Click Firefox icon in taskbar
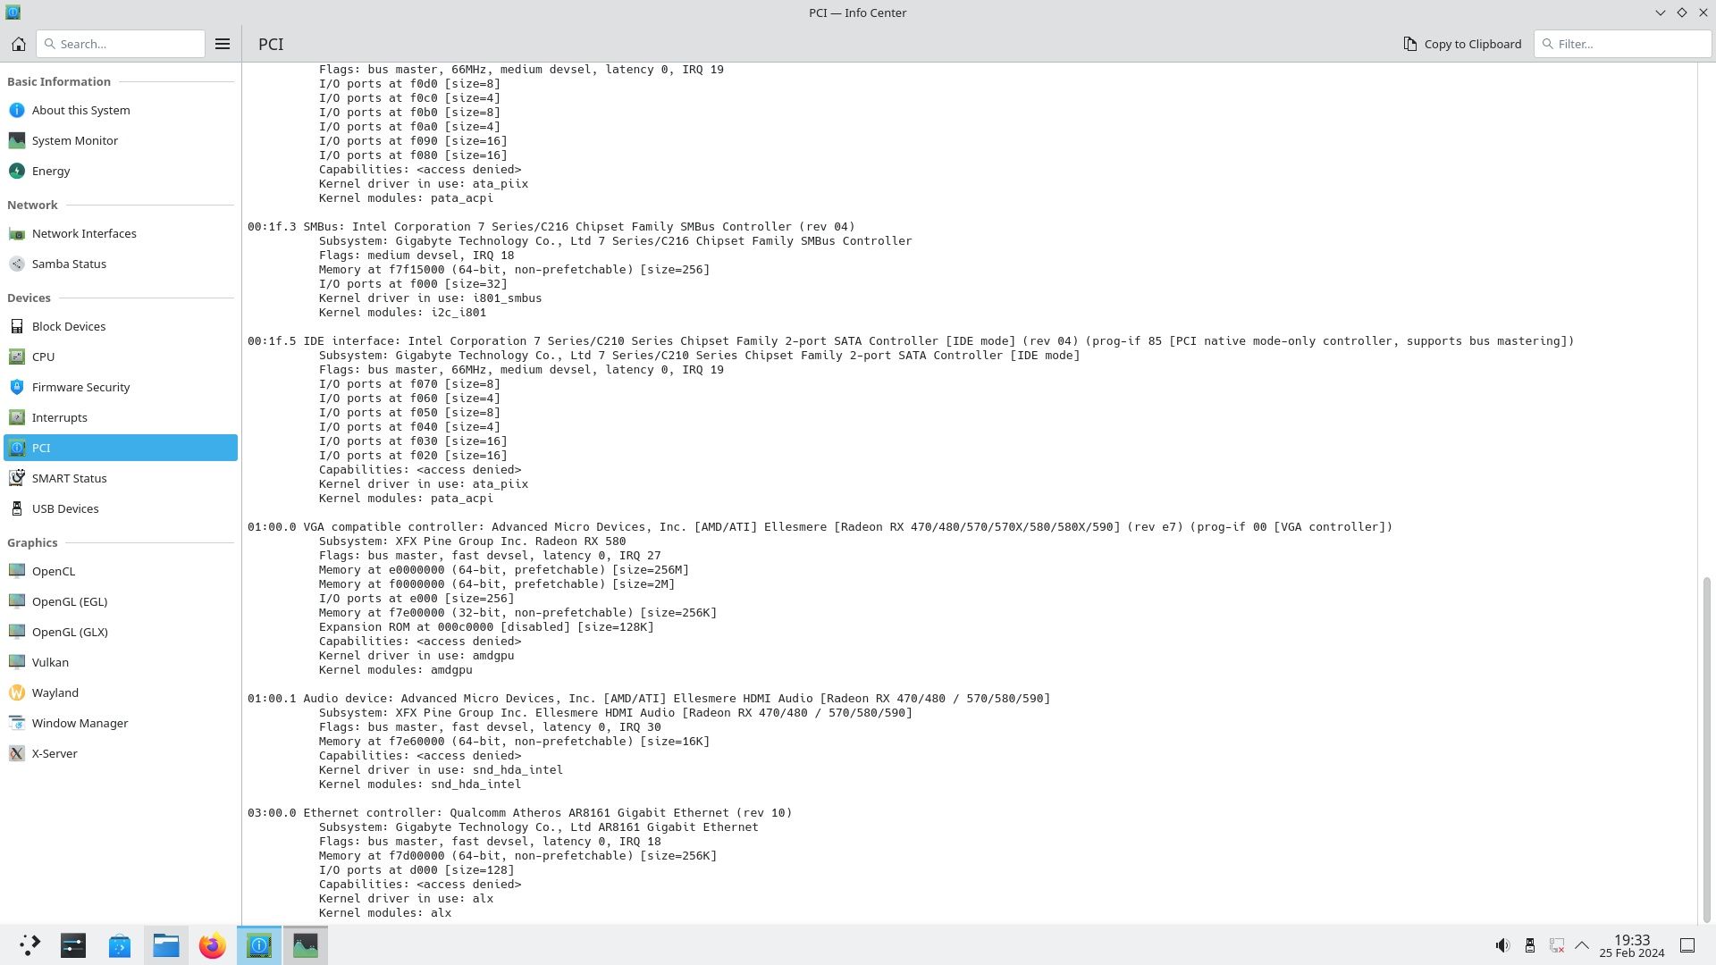The height and width of the screenshot is (965, 1716). click(212, 945)
